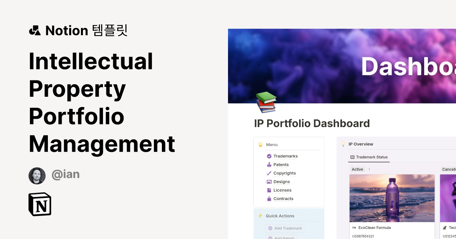
Task: Open the EcoClean Formula bottle thumbnail
Action: tap(392, 198)
